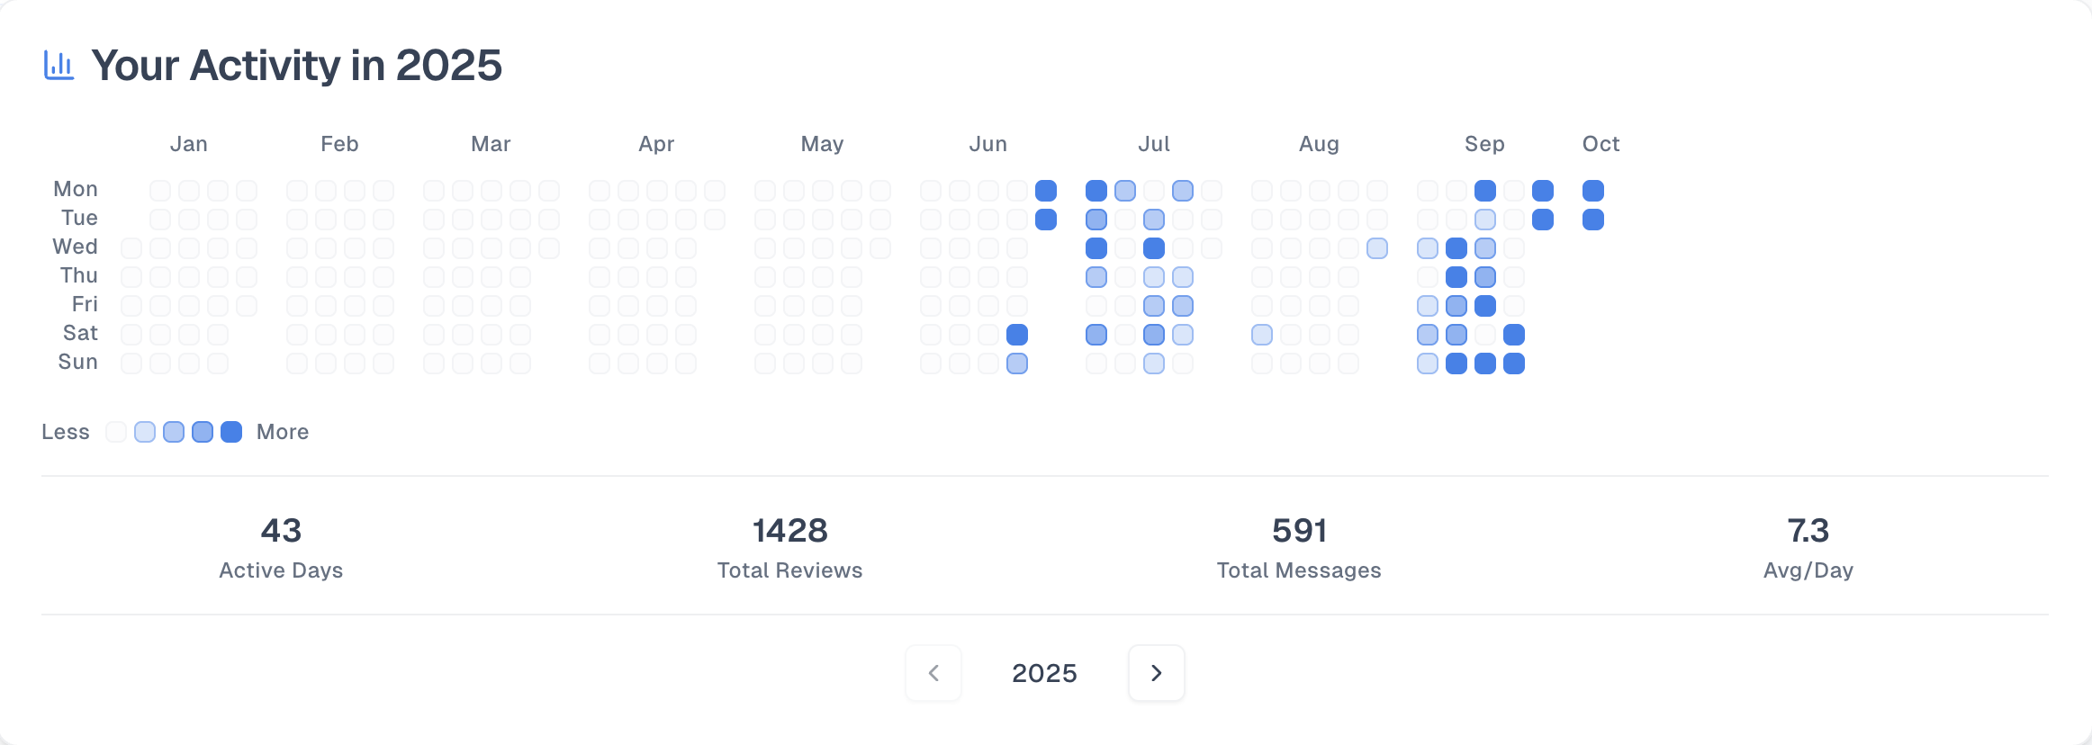Select the lightest legend square beside Less
Viewport: 2092px width, 745px height.
click(115, 432)
